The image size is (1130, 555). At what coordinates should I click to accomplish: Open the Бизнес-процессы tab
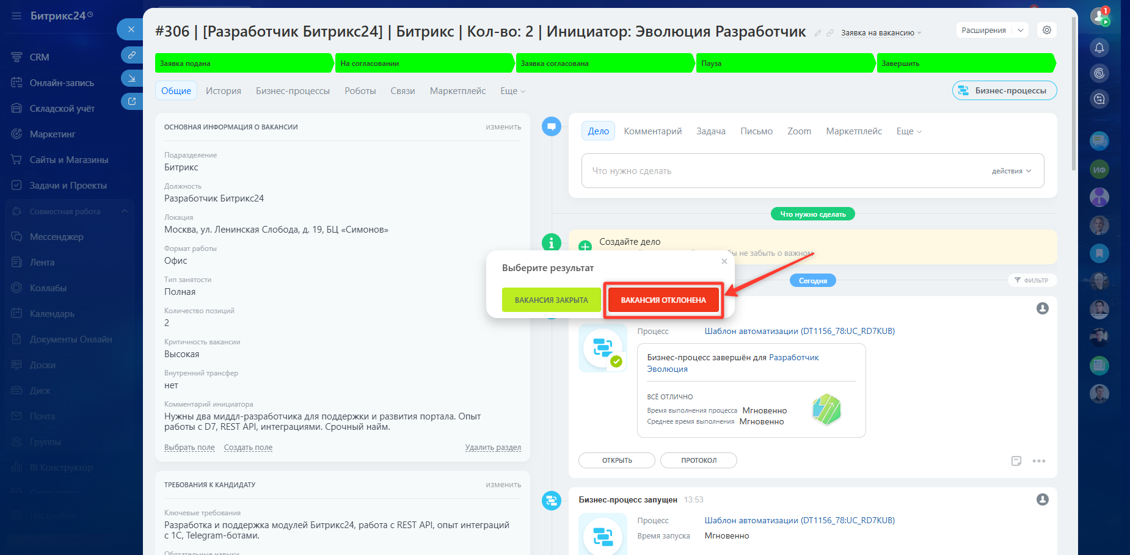pos(293,91)
